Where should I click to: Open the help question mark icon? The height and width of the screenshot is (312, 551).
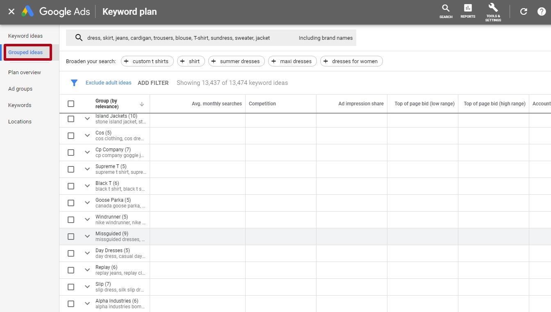(x=542, y=11)
